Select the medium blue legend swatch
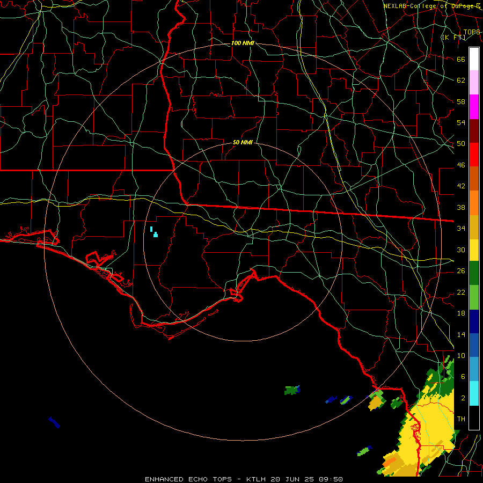This screenshot has height=483, width=483. [x=474, y=346]
